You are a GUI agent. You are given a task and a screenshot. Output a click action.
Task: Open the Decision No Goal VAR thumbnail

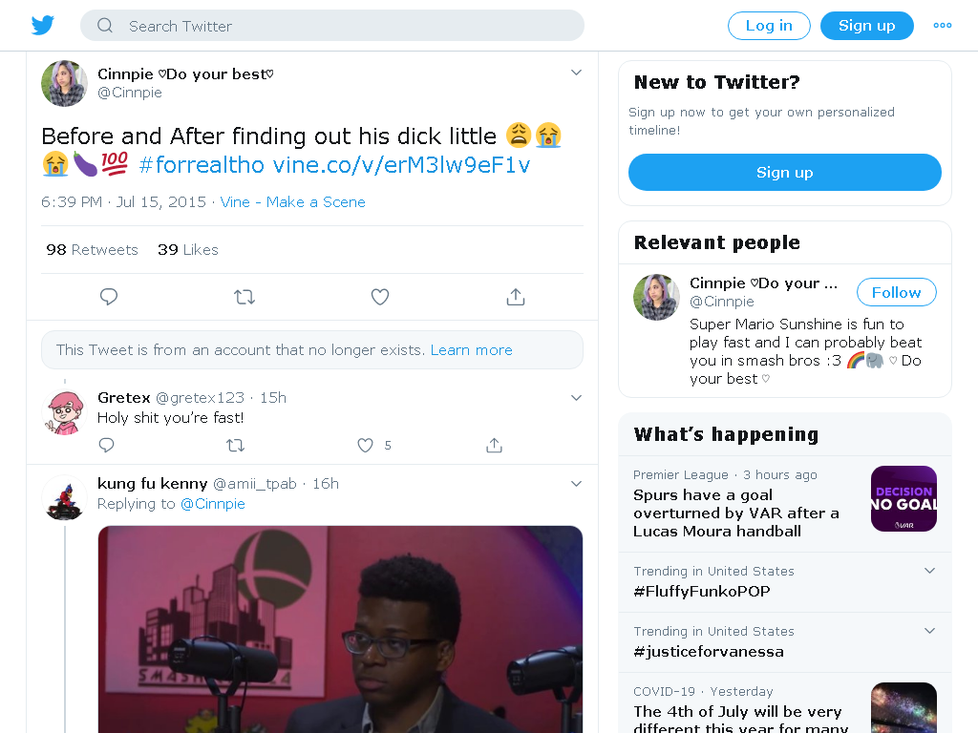pyautogui.click(x=904, y=498)
